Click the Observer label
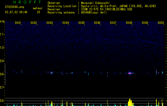Image resolution: width=167 pixels, height=106 pixels. coord(54,3)
